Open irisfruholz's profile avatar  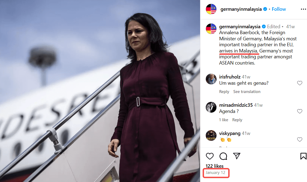(x=211, y=79)
